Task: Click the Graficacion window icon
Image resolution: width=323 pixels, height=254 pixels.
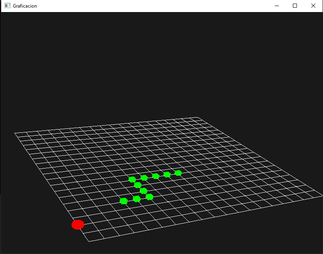Action: pyautogui.click(x=7, y=6)
